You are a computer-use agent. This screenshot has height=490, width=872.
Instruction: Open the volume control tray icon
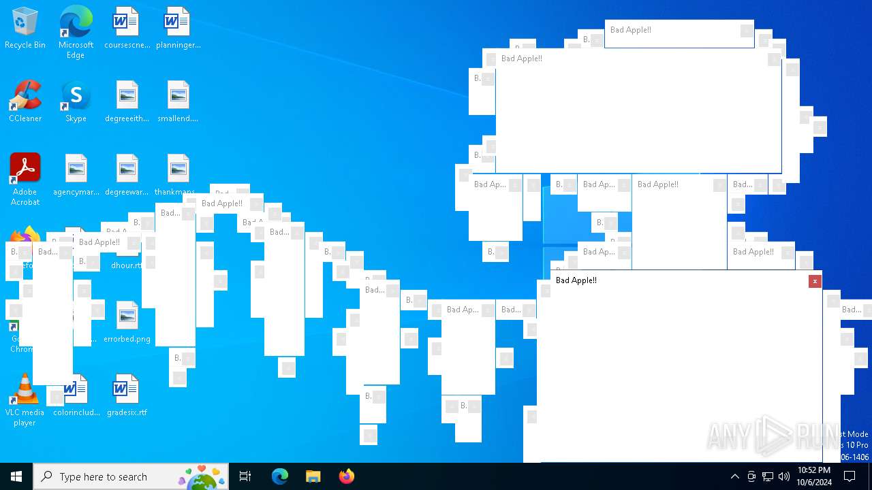(784, 476)
